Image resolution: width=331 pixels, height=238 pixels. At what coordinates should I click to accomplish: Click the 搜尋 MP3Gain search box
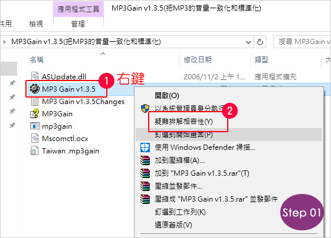click(x=302, y=42)
